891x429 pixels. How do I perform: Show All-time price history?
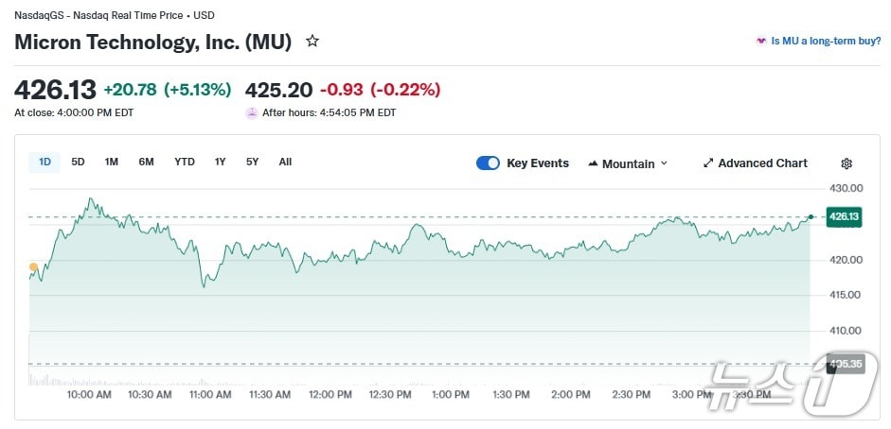pyautogui.click(x=285, y=162)
